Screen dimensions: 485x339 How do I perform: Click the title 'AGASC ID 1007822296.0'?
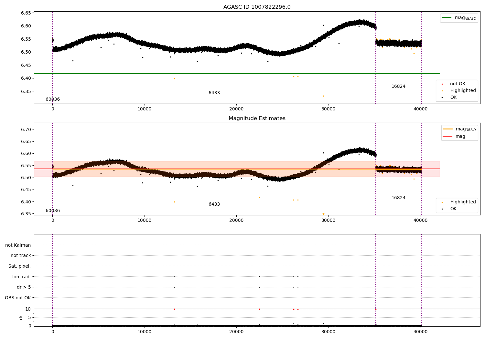[x=257, y=7]
